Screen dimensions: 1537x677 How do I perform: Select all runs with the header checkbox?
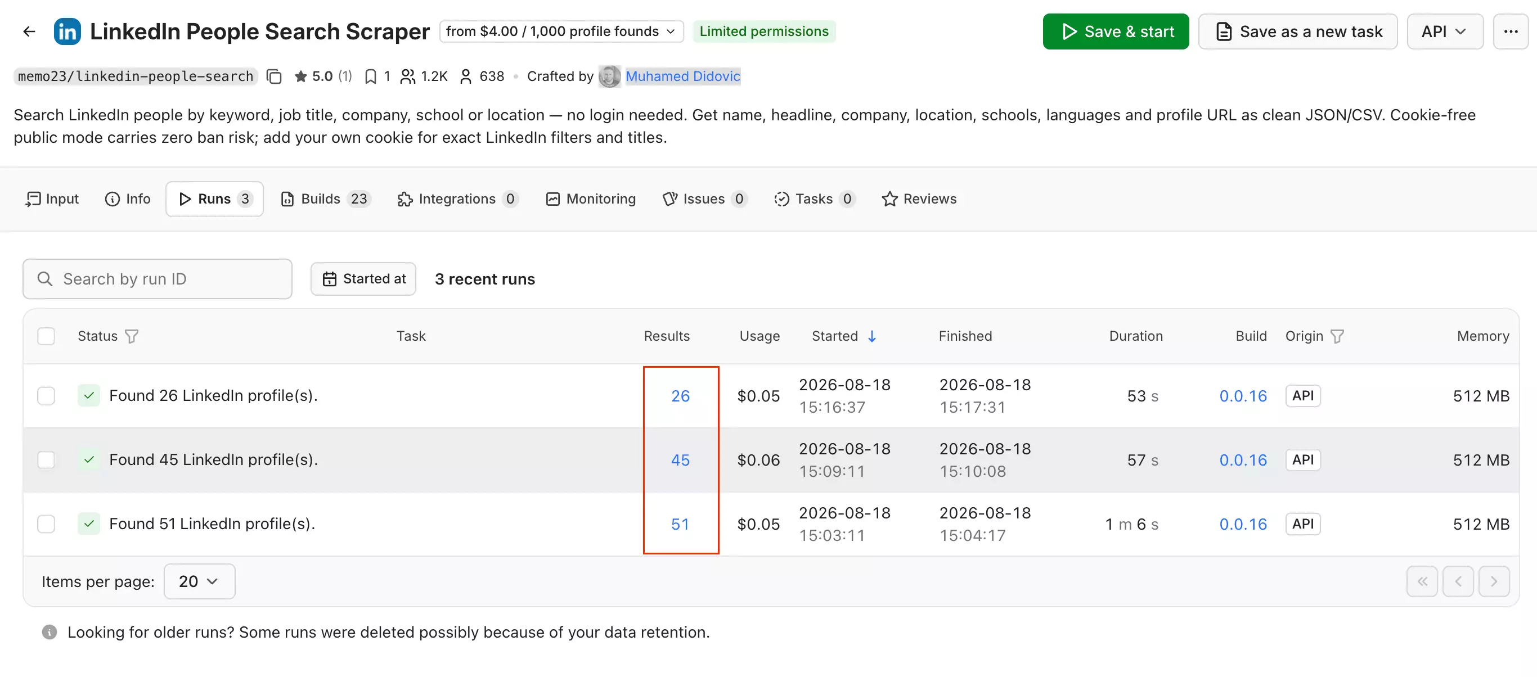coord(46,336)
